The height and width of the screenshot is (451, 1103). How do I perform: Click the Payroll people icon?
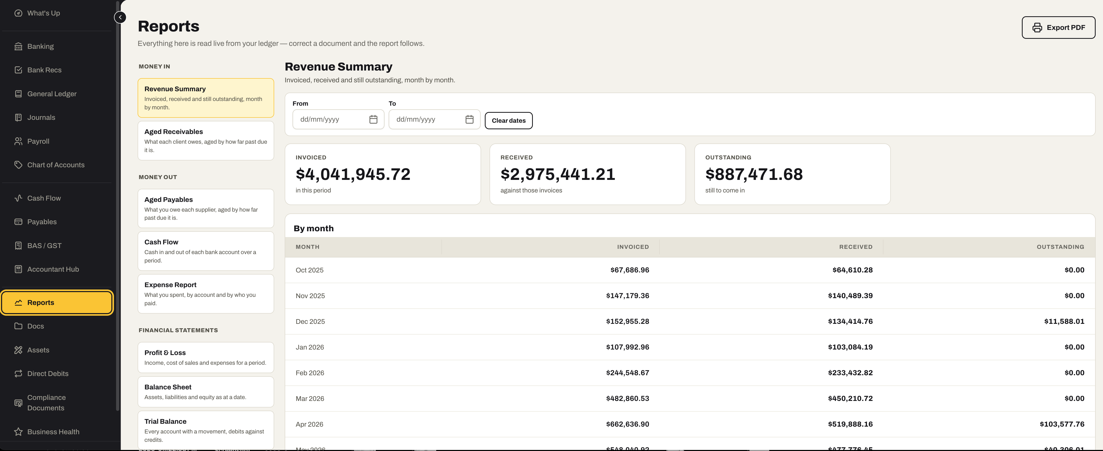(x=18, y=141)
